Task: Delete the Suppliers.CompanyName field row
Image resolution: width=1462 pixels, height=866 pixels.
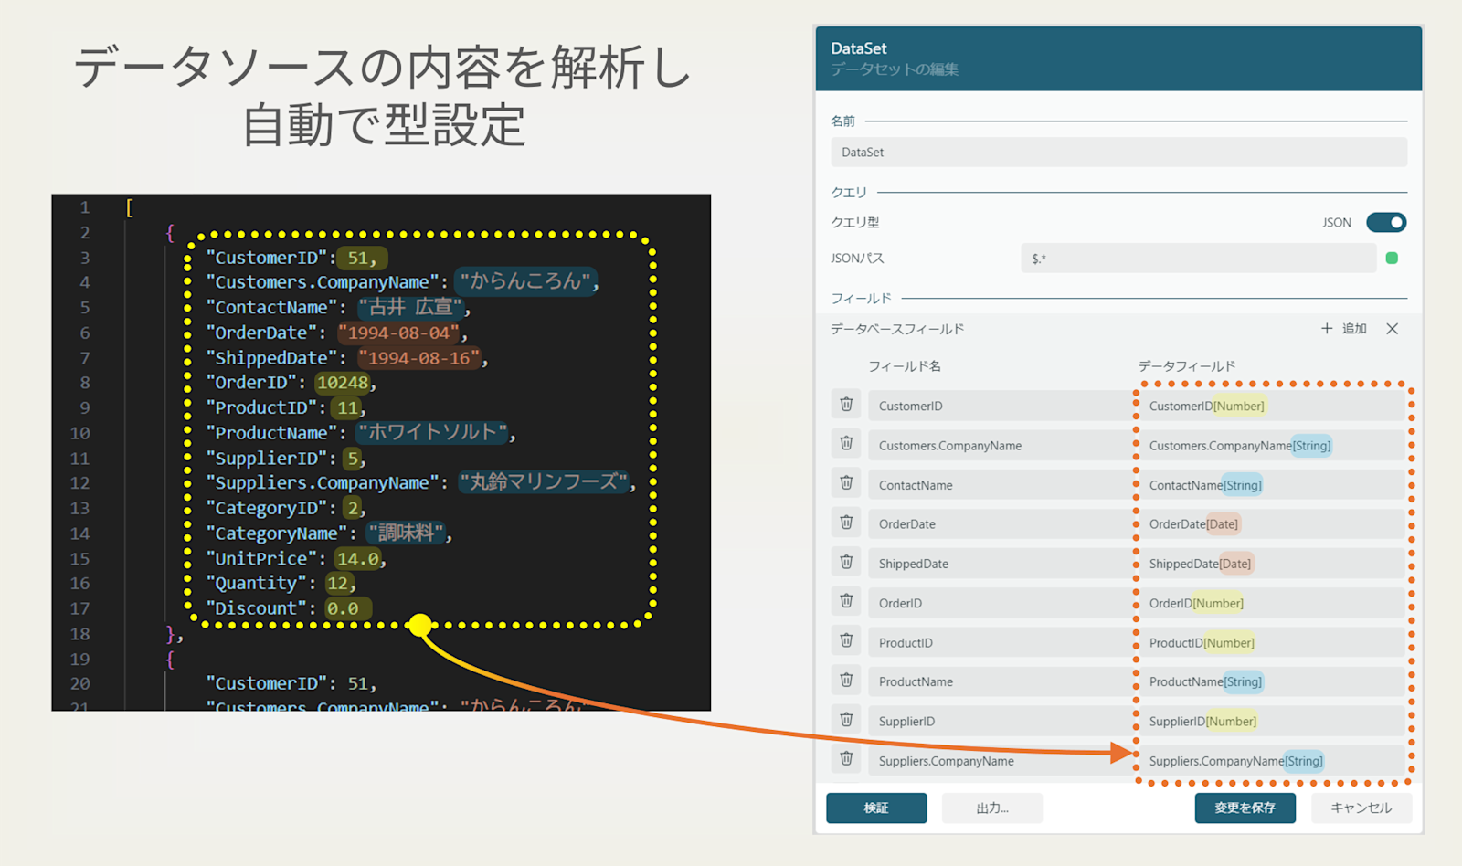Action: click(x=846, y=759)
